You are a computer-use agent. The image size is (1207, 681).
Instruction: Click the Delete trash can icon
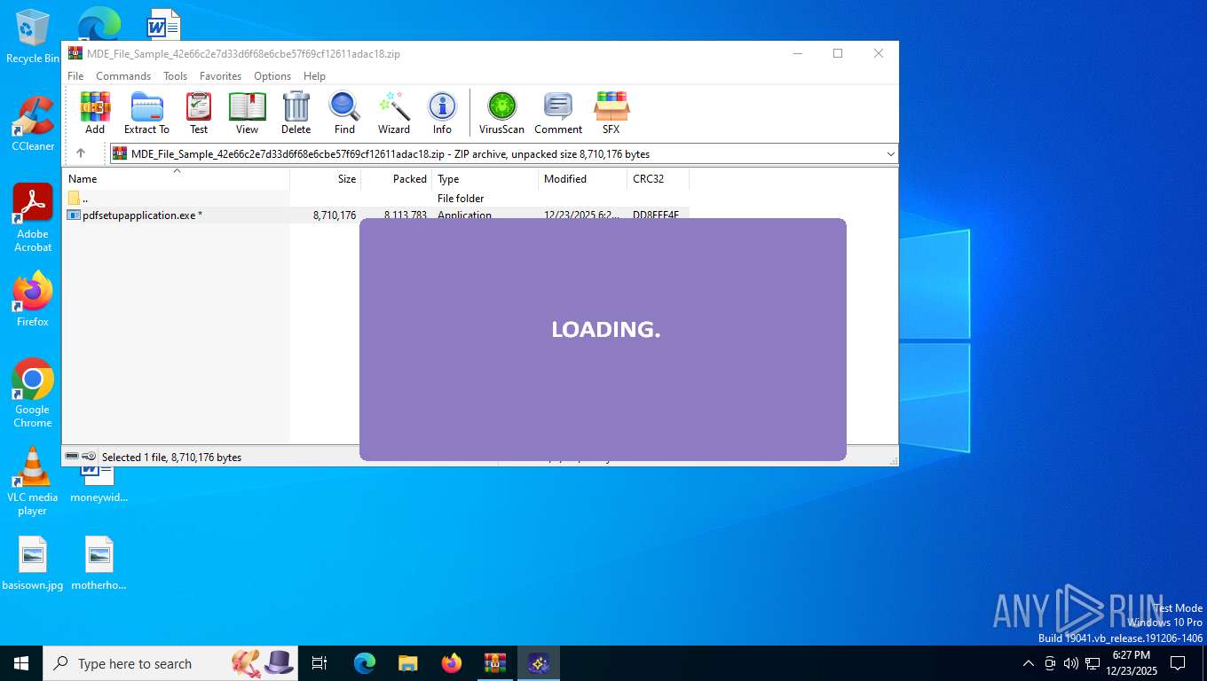(x=296, y=113)
